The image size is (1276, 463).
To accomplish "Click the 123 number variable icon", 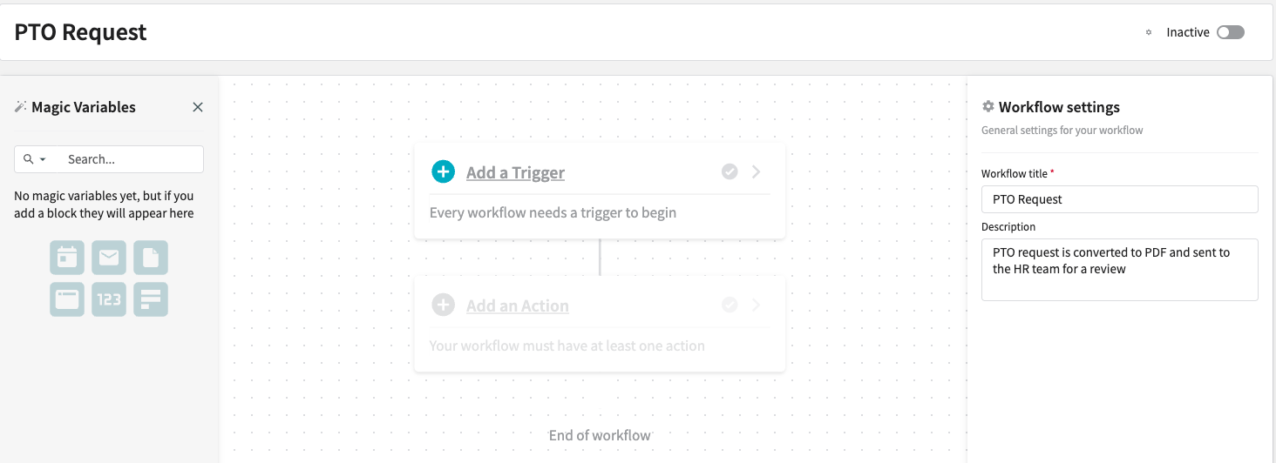I will click(x=109, y=299).
